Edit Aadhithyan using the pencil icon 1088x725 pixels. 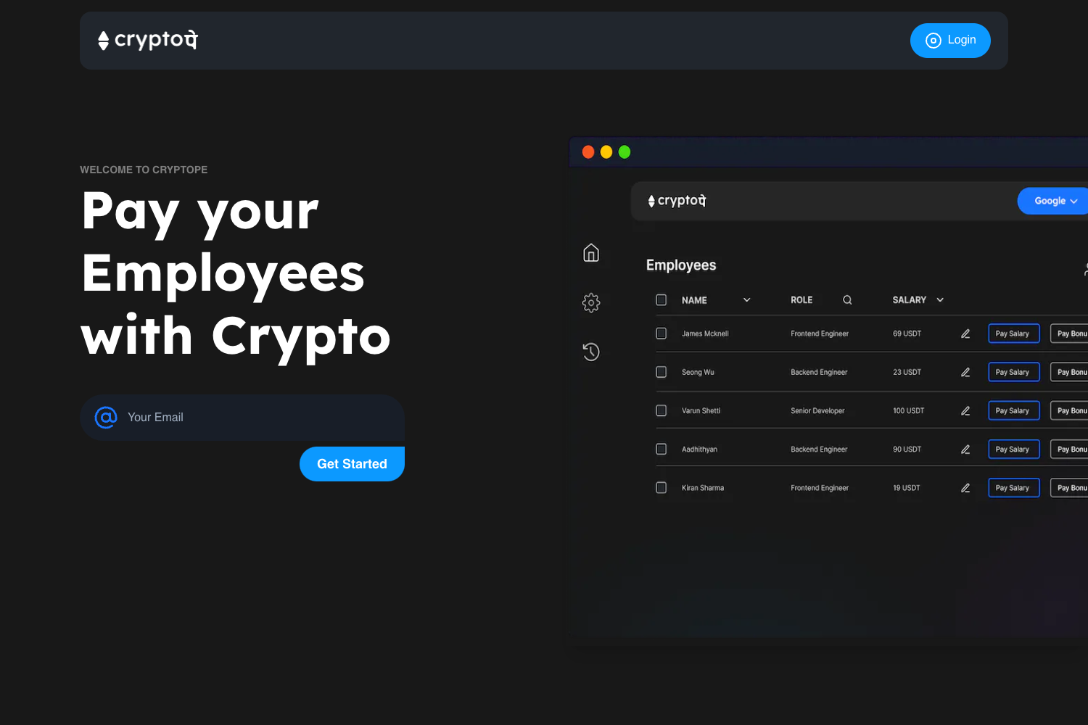[x=965, y=449]
